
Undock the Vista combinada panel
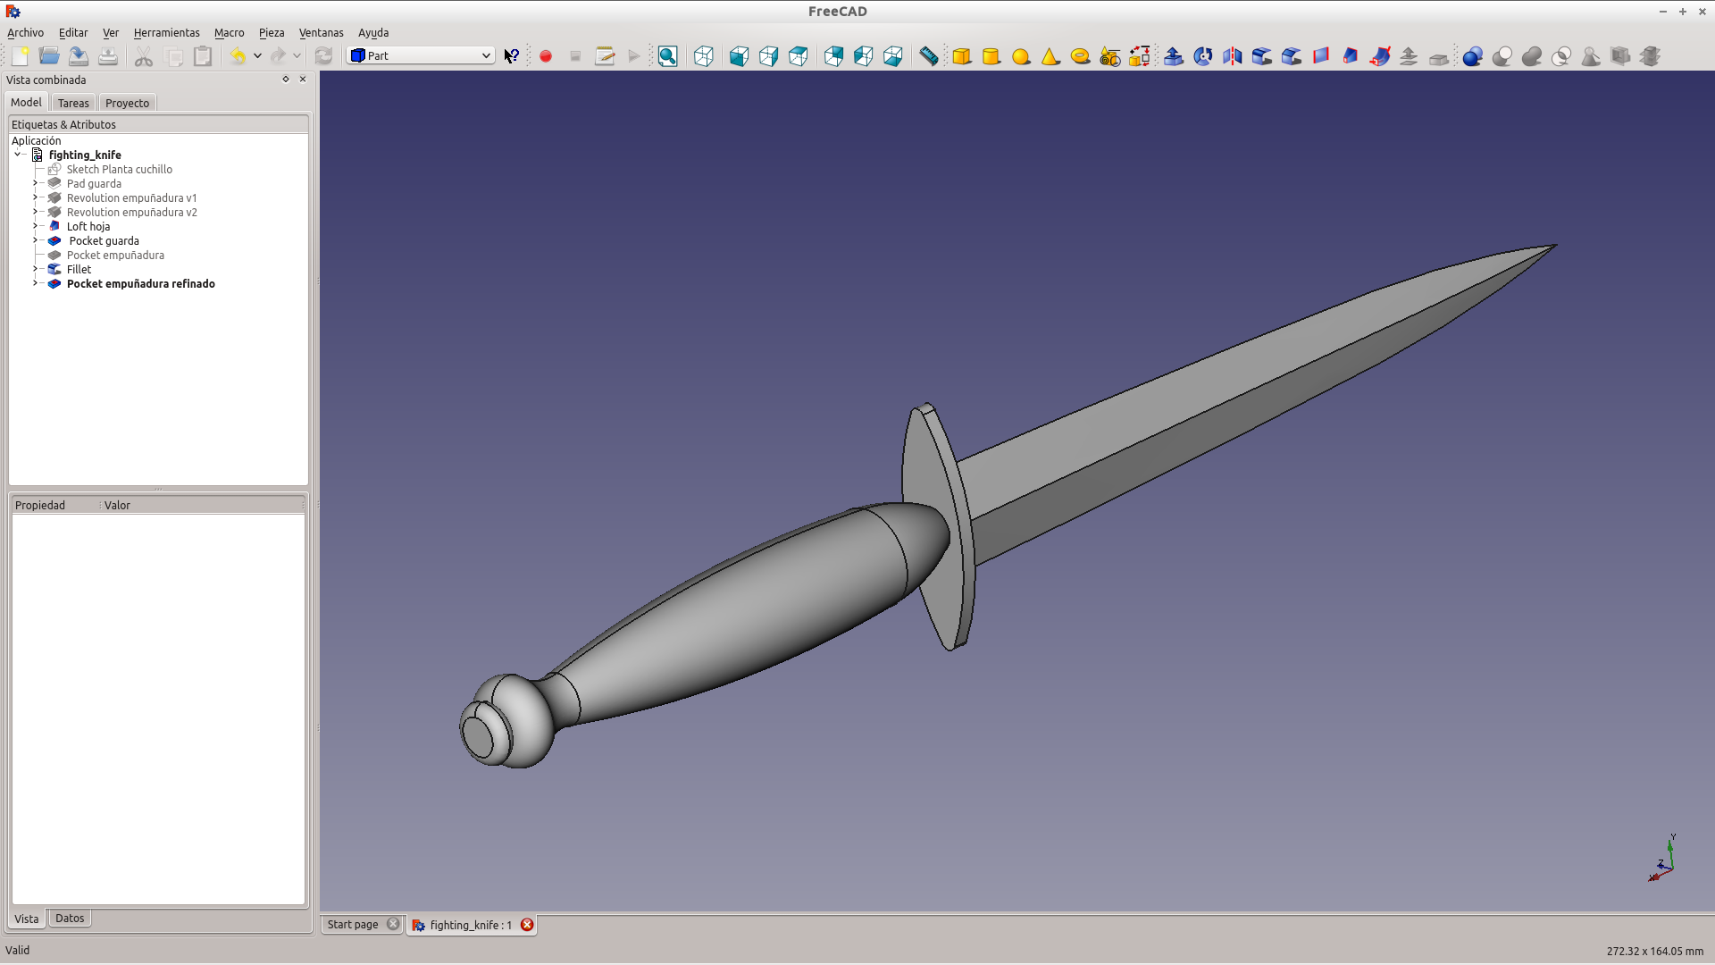[x=286, y=79]
